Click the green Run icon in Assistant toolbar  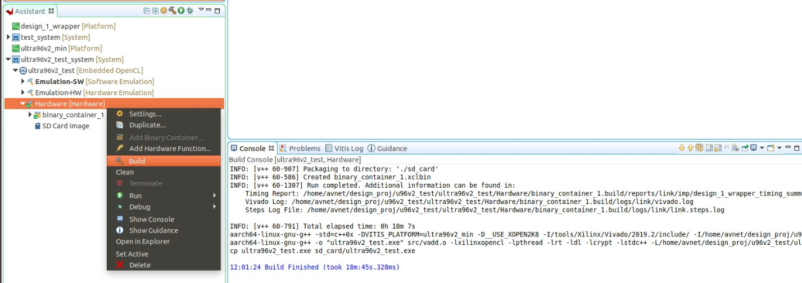click(x=181, y=11)
